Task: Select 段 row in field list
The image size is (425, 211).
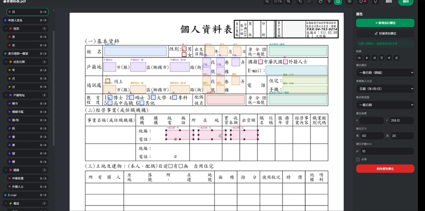Action: 28,129
